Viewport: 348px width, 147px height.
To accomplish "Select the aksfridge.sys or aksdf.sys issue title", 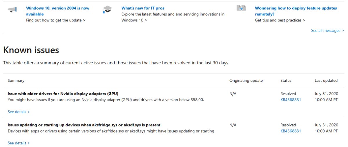I will tap(84, 125).
